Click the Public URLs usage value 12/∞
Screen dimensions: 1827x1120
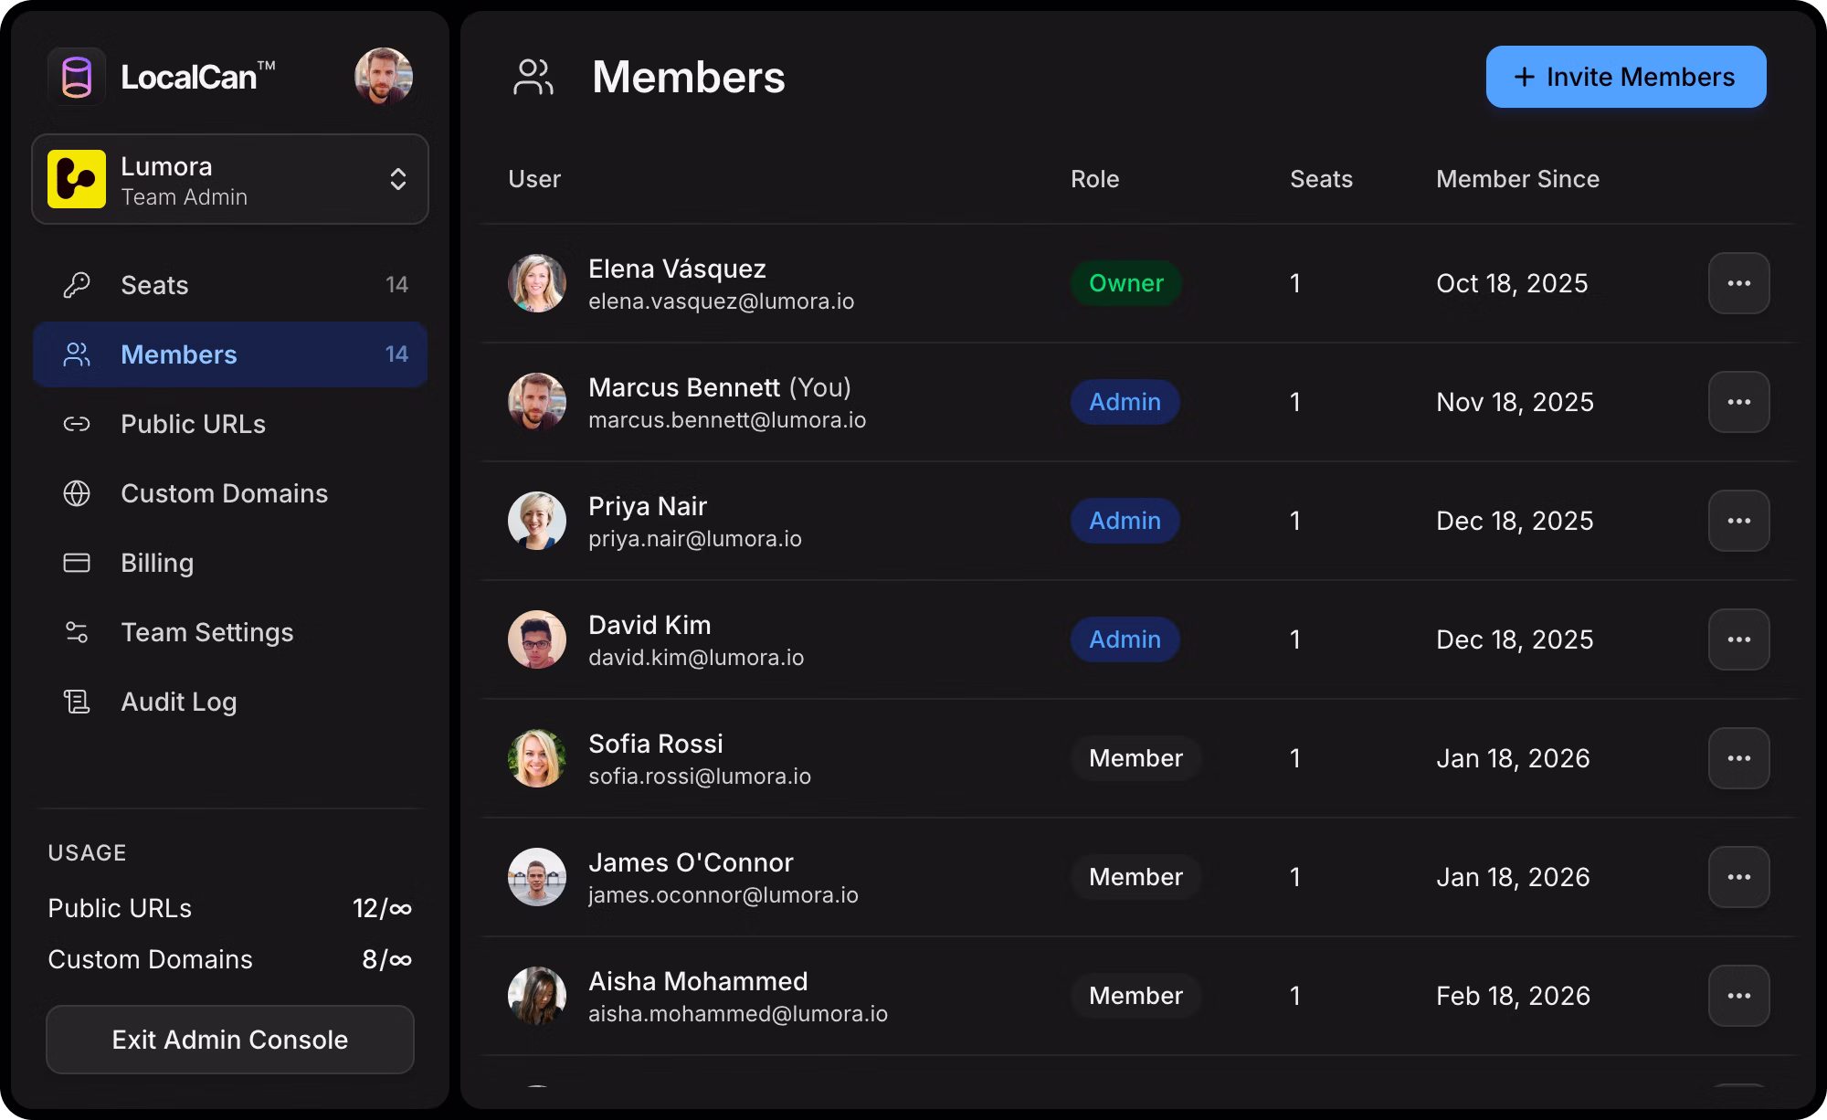383,908
